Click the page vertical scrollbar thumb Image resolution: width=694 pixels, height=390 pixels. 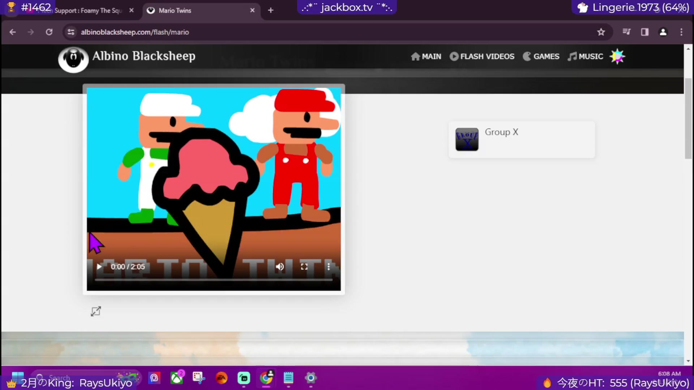[688, 118]
